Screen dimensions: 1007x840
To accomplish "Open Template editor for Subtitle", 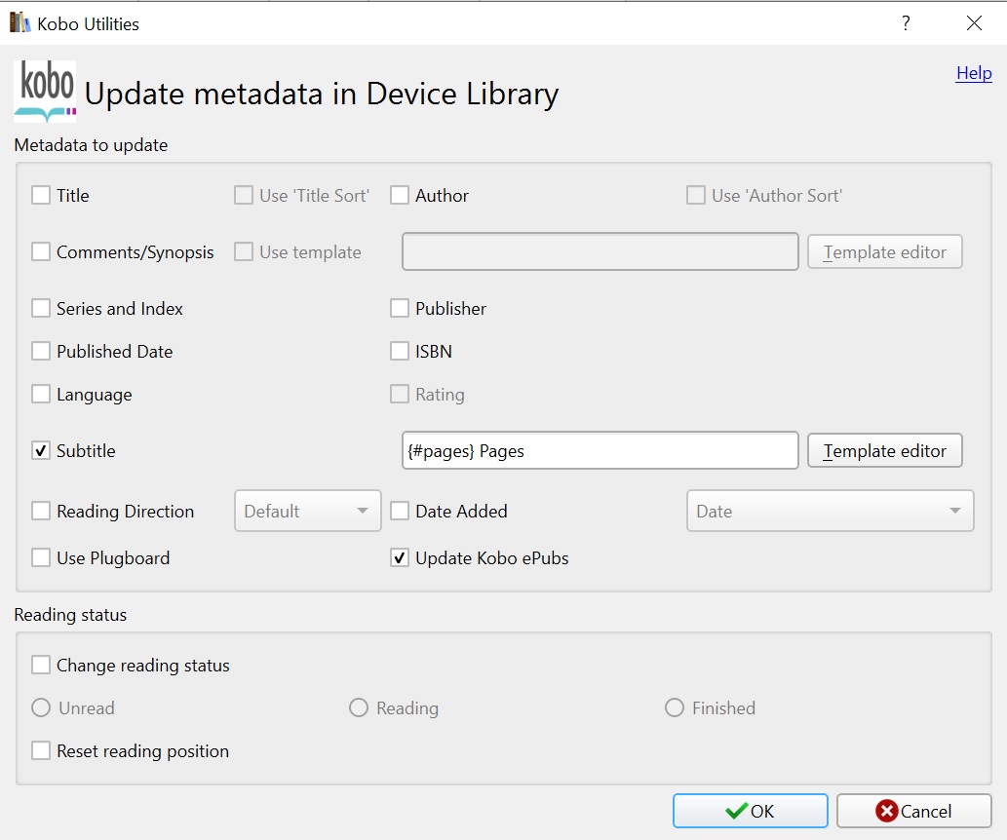I will (884, 451).
